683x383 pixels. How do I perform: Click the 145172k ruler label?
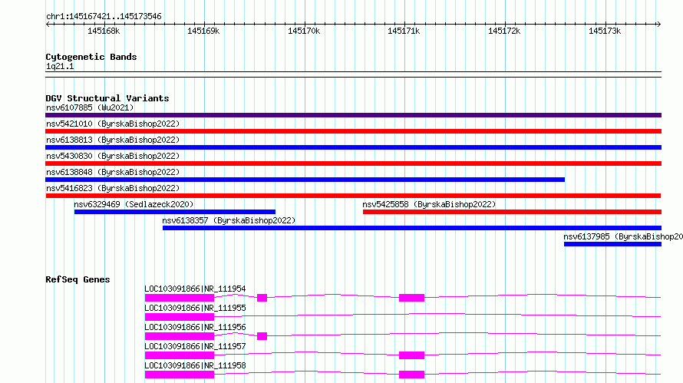click(x=504, y=31)
